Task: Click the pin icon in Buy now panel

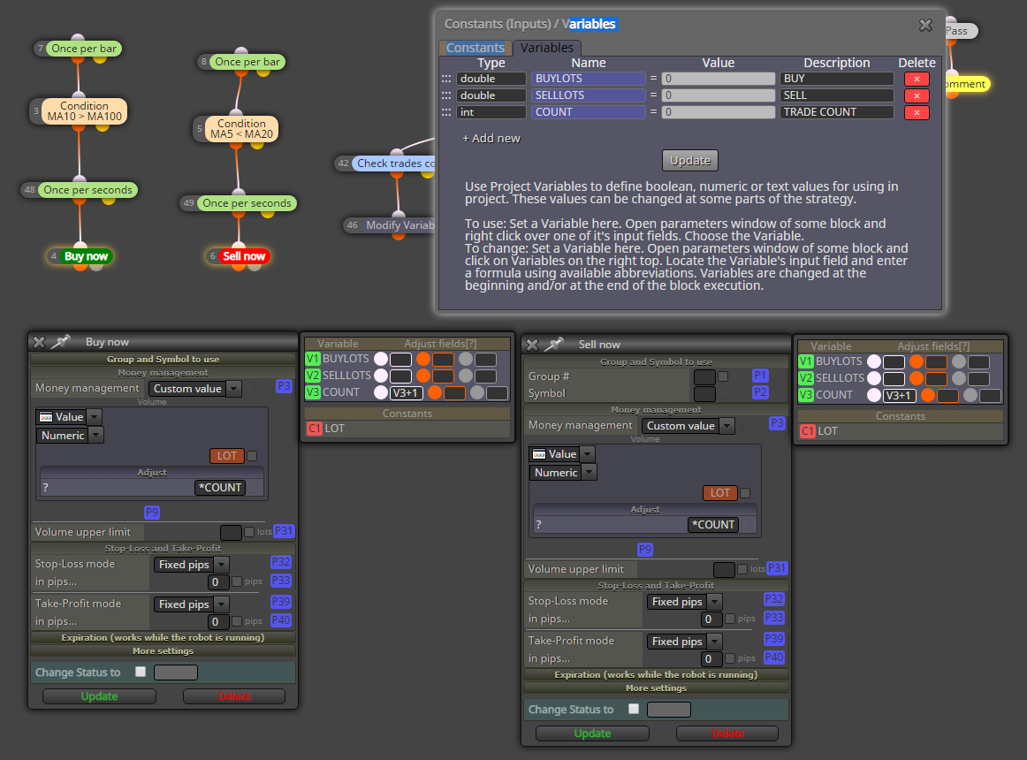Action: pos(60,341)
